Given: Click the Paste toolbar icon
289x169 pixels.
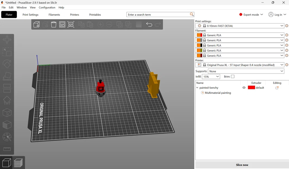Looking at the screenshot, I should click(x=90, y=24).
